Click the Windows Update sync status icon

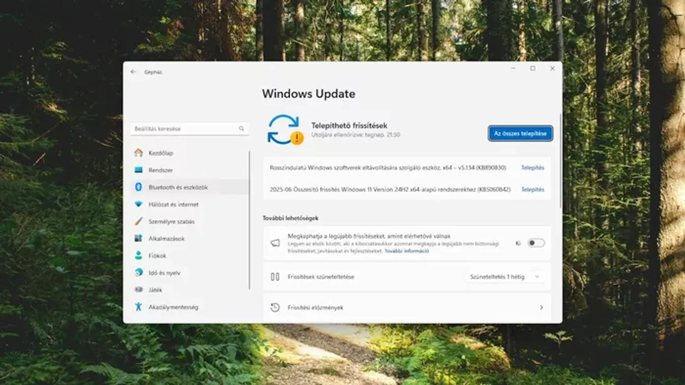(x=285, y=130)
